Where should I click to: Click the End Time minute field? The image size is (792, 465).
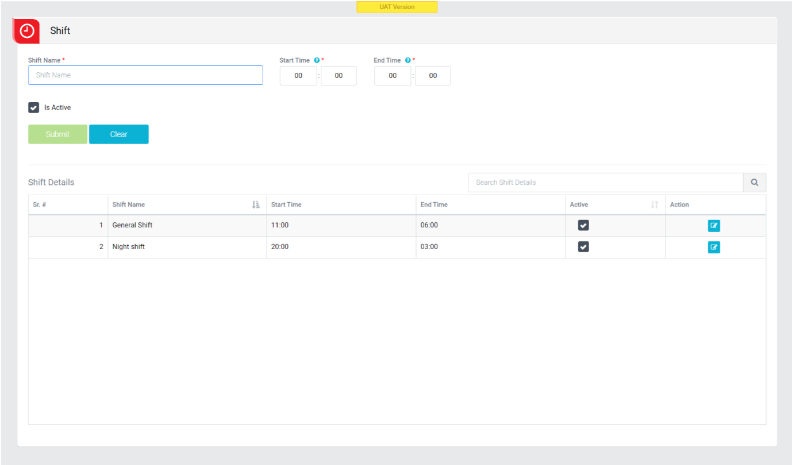click(433, 76)
